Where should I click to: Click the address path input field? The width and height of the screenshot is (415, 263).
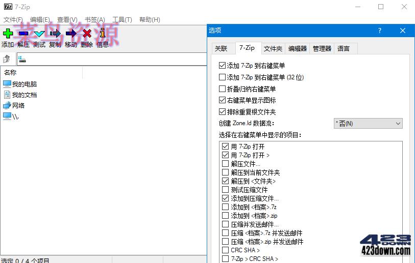tap(112, 59)
